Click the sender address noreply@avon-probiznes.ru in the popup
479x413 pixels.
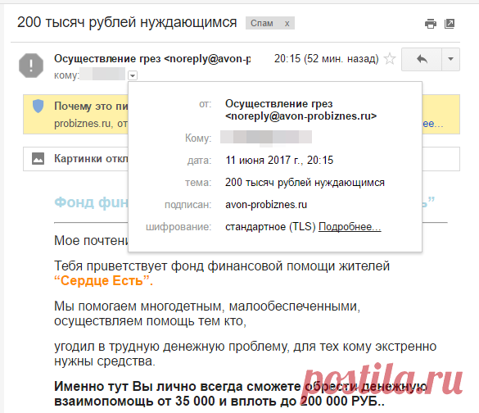pos(301,116)
